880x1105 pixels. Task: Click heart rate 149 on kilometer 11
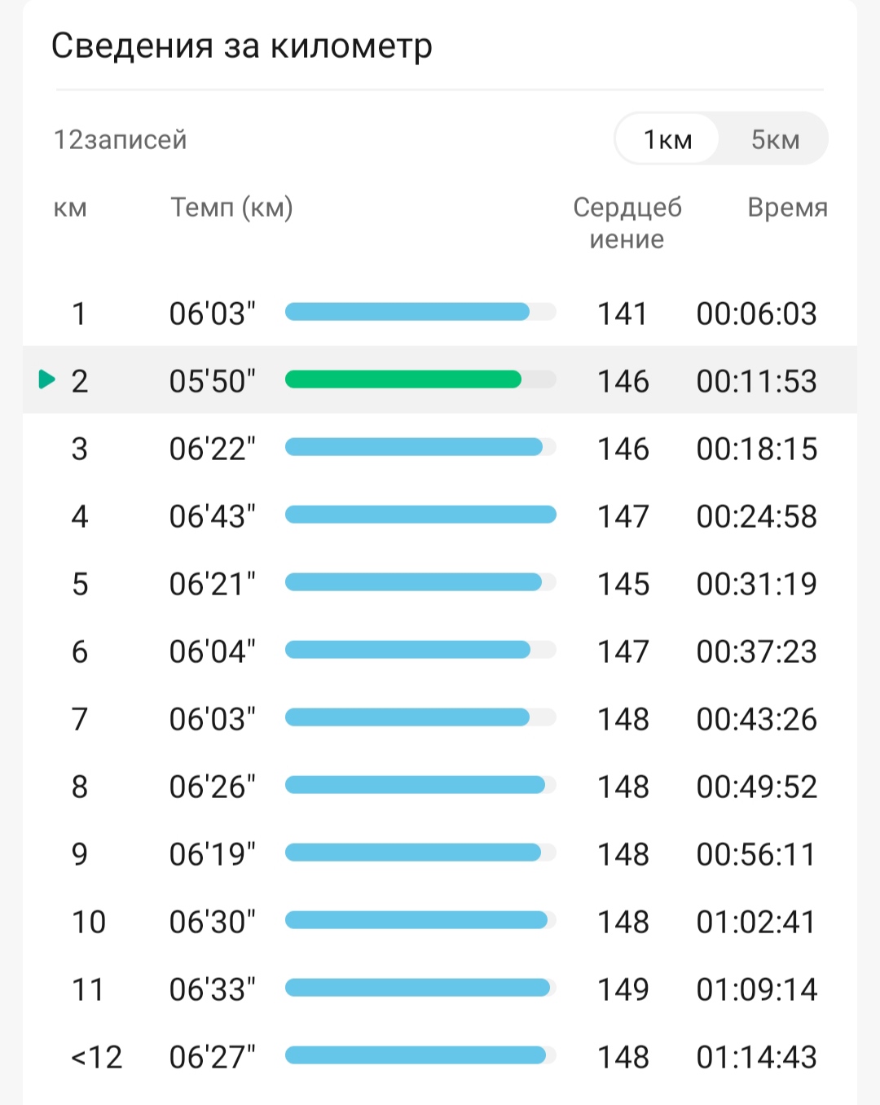click(623, 989)
